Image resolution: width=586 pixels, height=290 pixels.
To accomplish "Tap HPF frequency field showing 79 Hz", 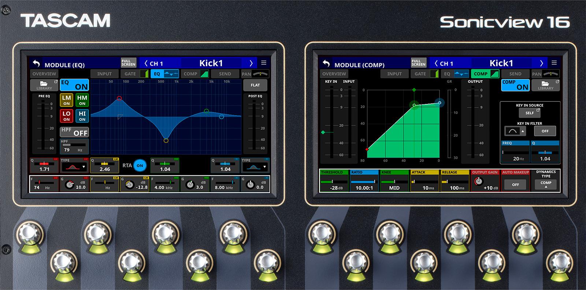I will pyautogui.click(x=74, y=147).
